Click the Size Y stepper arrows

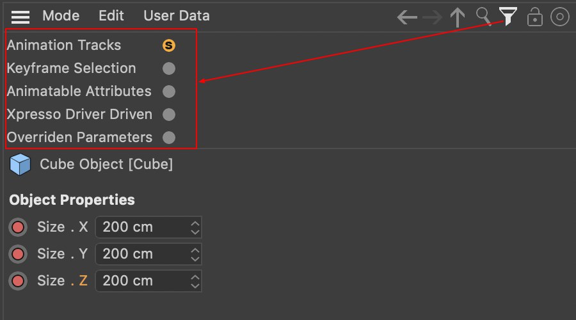[x=195, y=254]
